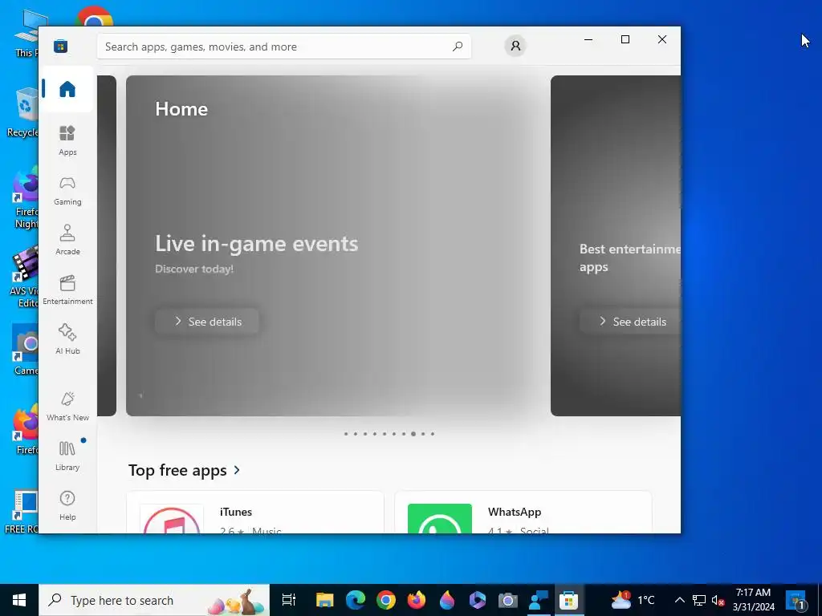
Task: Click the Live in-game events banner heading
Action: 256,244
